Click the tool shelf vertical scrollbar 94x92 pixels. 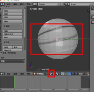click(x=25, y=23)
